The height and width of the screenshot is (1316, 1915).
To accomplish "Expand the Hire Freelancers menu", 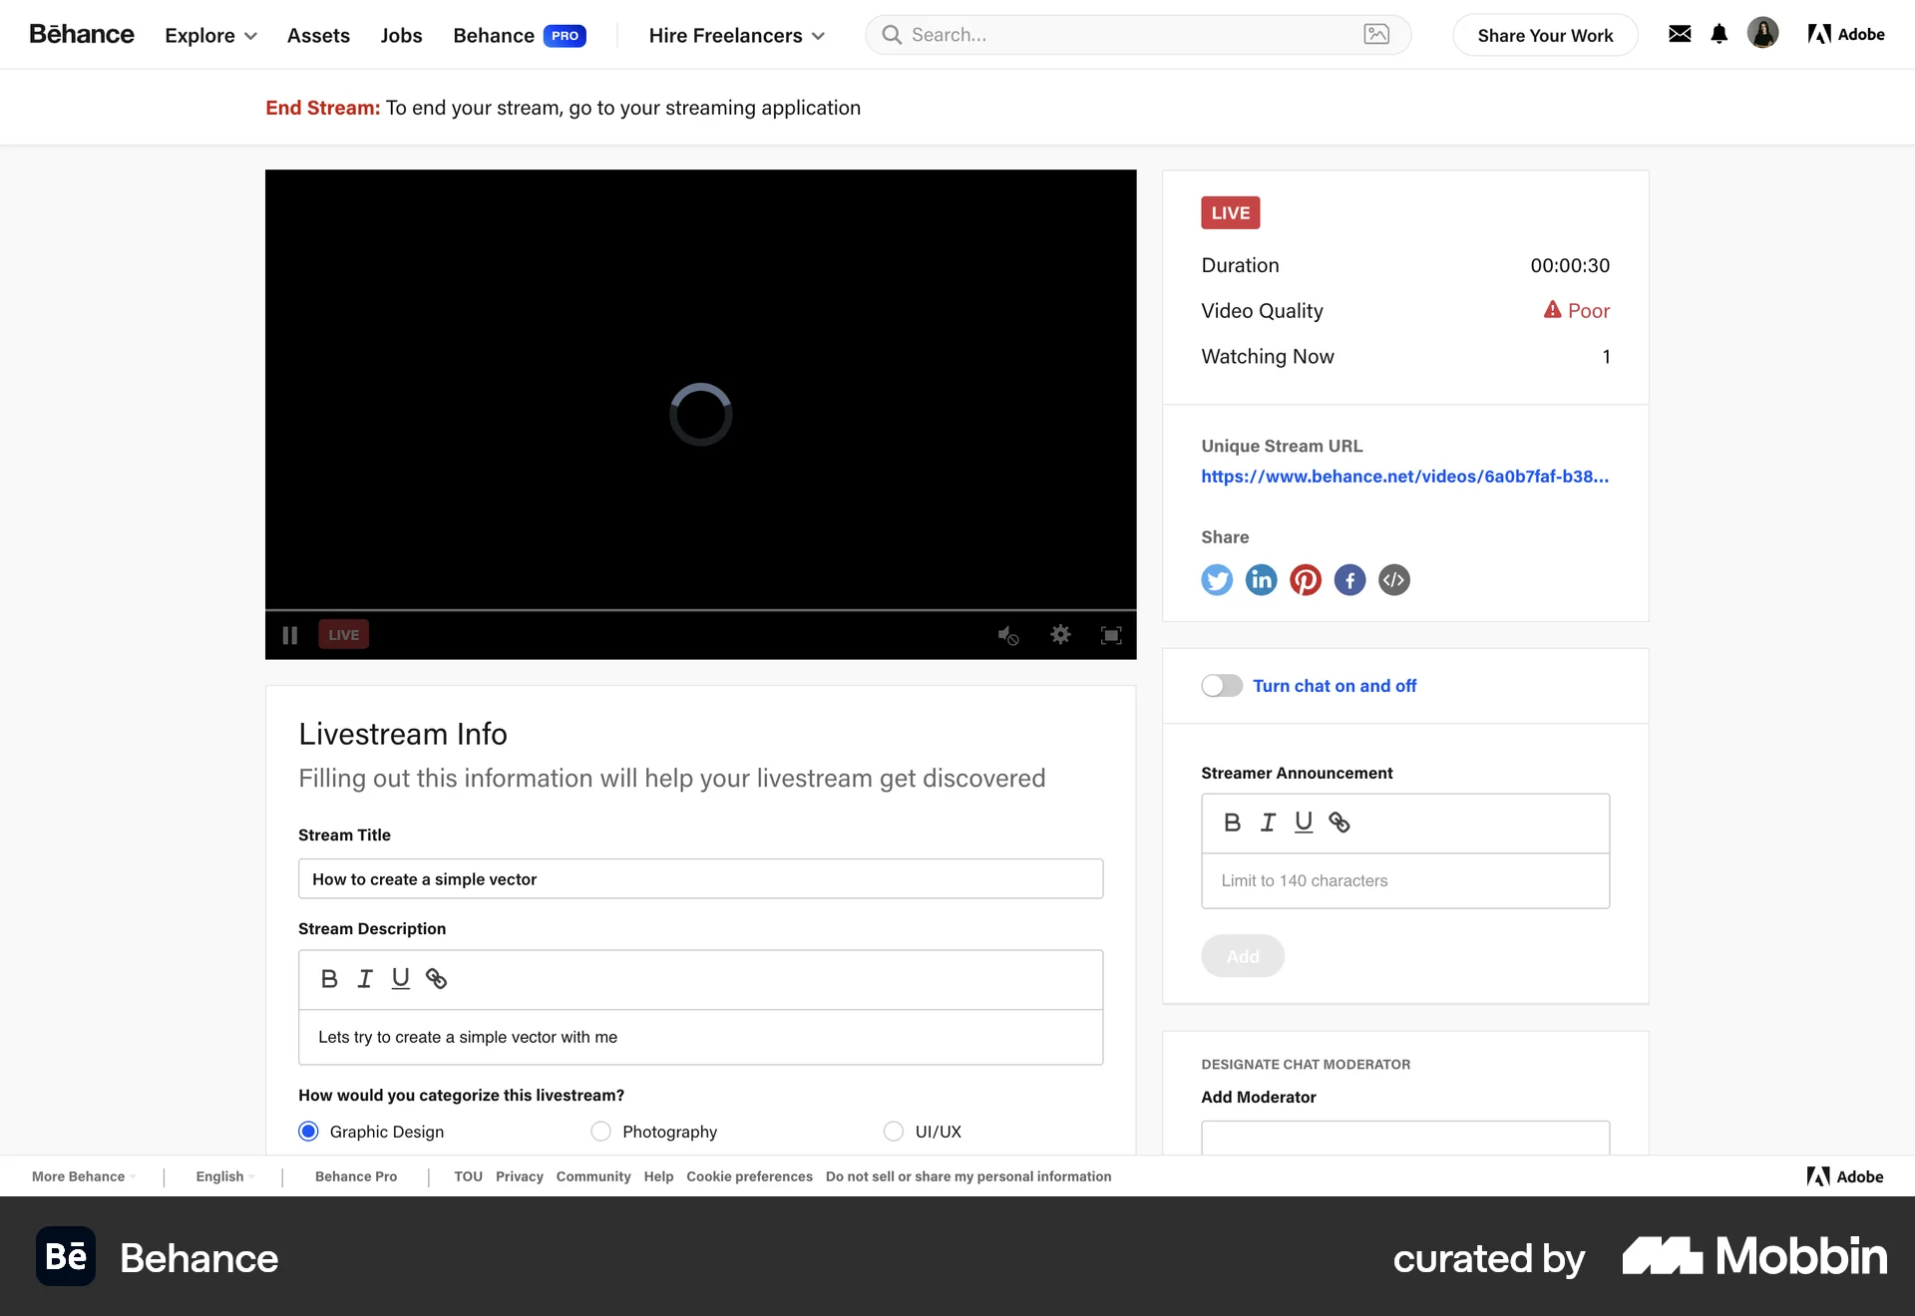I will 736,35.
